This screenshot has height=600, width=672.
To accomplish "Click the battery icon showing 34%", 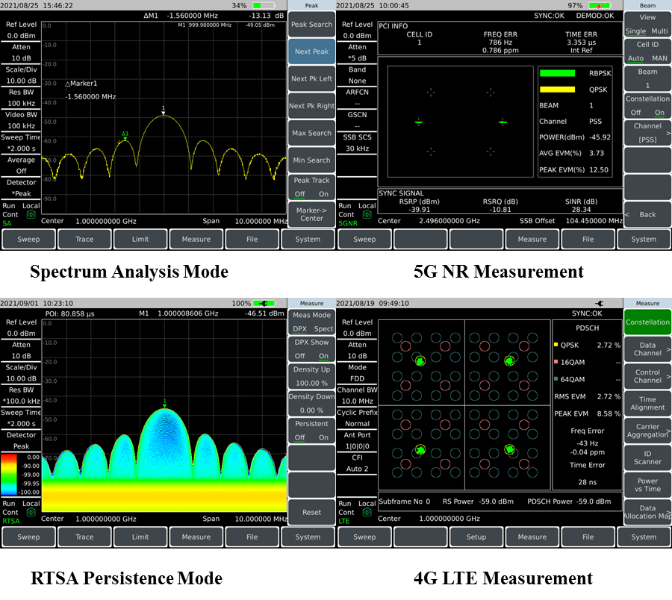I will point(264,5).
